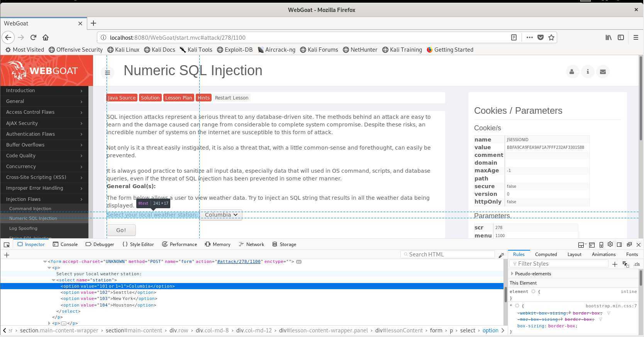Image resolution: width=644 pixels, height=337 pixels.
Task: Open the Network tab in DevTools
Action: [251, 244]
